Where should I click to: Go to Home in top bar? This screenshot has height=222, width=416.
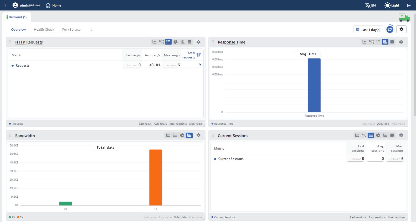click(53, 5)
